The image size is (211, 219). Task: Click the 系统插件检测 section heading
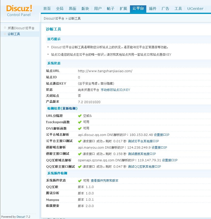[57, 173]
